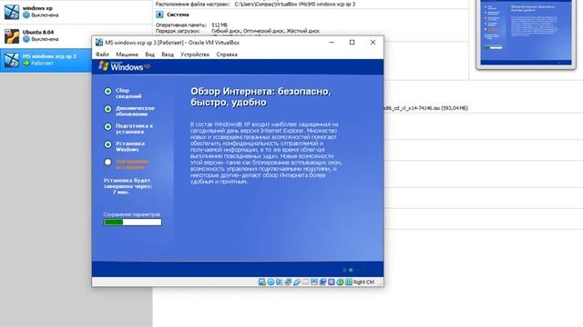Click the windows xp VM icon in manager list
The image size is (583, 327).
[x=12, y=12]
